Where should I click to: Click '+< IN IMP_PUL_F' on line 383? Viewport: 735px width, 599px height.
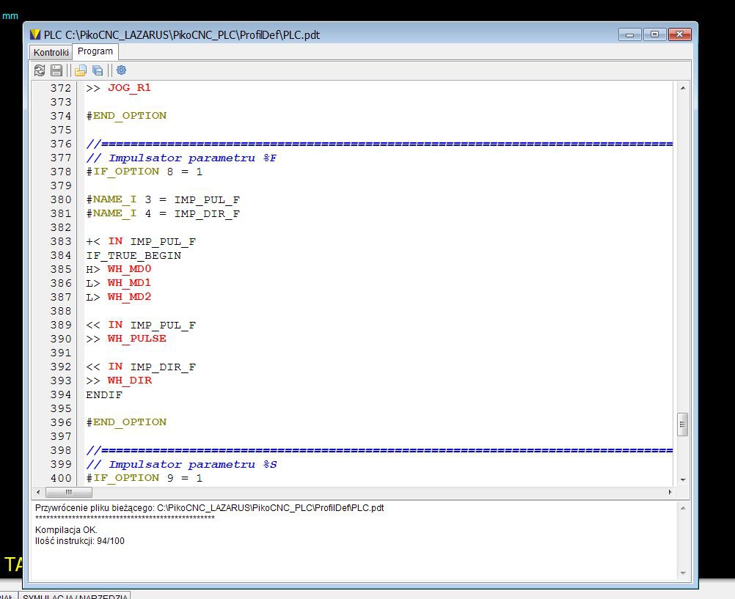tap(141, 241)
